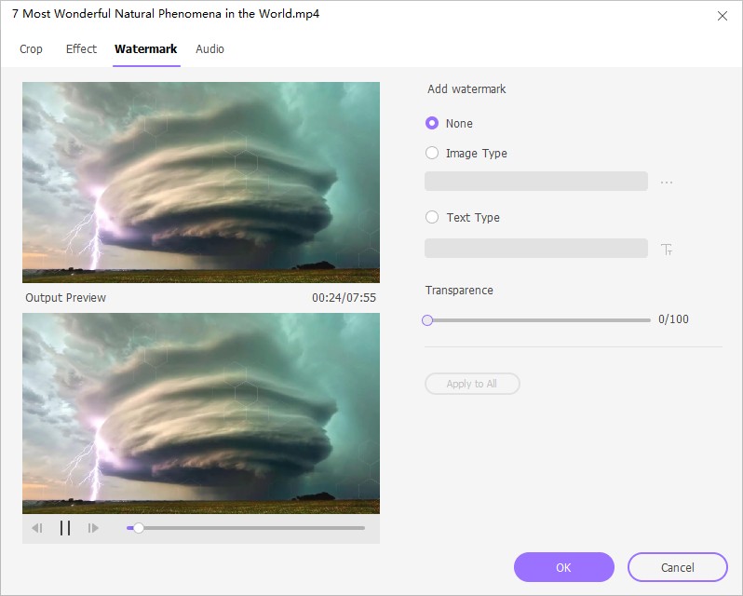Viewport: 743px width, 596px height.
Task: Click the previous frame playback icon
Action: [37, 528]
